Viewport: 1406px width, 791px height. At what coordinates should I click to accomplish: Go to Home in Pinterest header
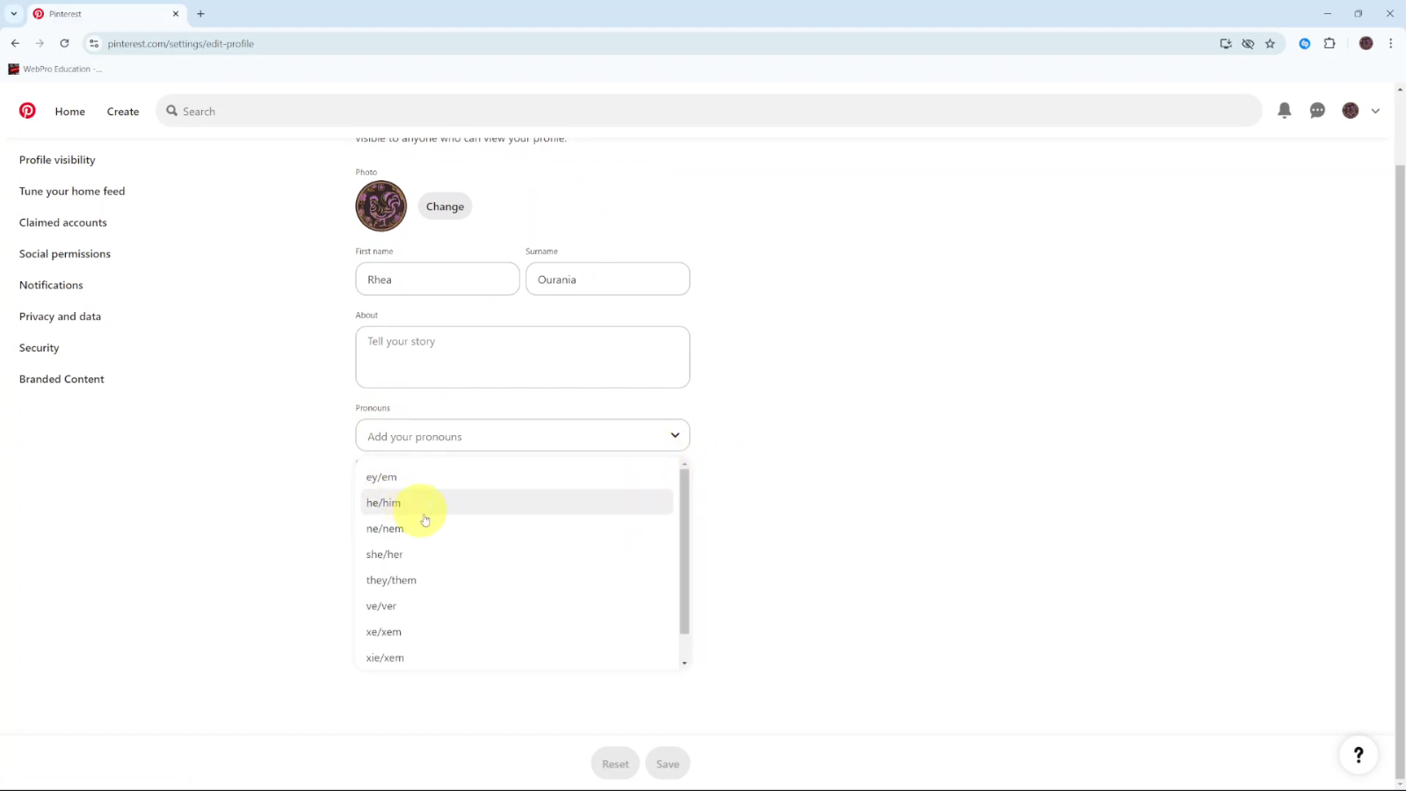[x=70, y=112]
